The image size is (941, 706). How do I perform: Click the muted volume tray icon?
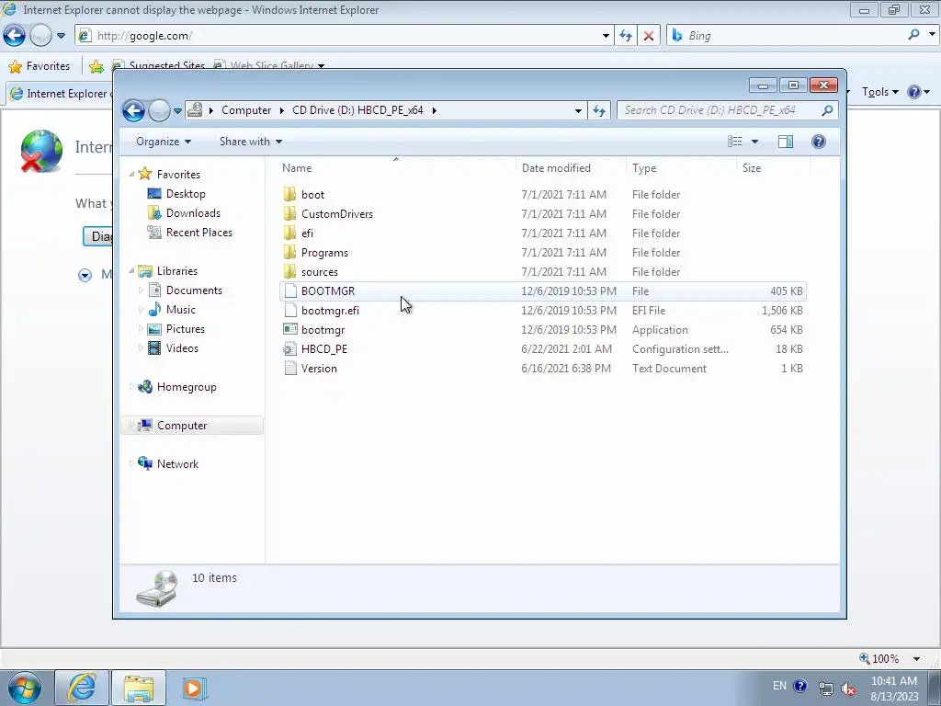(848, 688)
